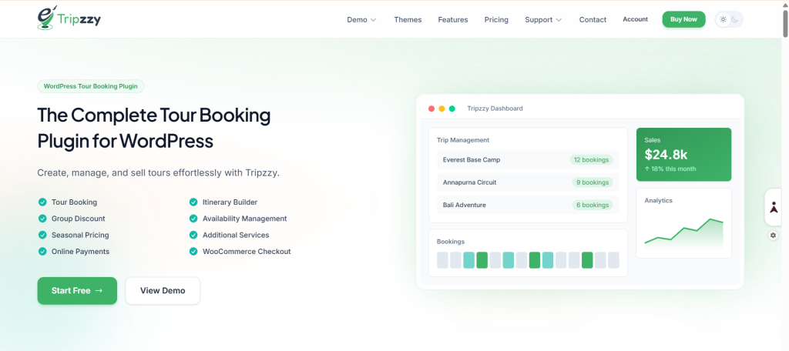Click the WordPress Tour Booking Plugin badge
This screenshot has width=789, height=351.
pos(91,86)
